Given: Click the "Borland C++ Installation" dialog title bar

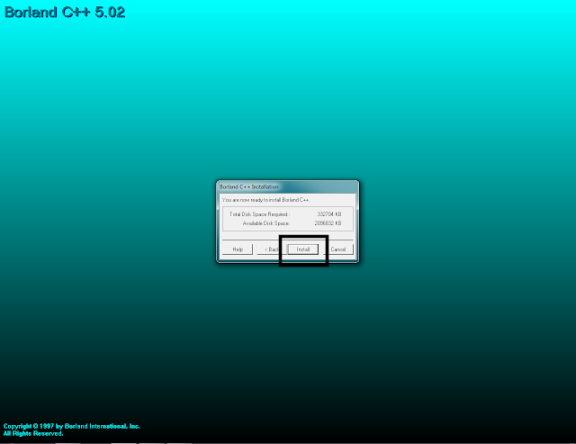Looking at the screenshot, I should coord(287,186).
